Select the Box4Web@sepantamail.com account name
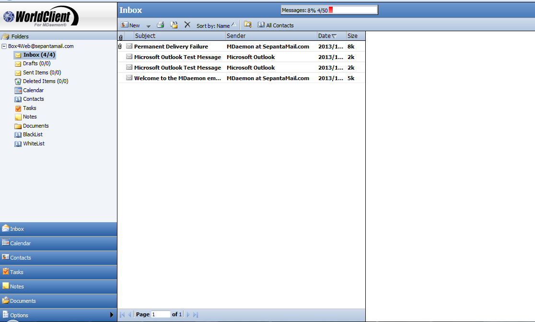535x322 pixels. click(41, 46)
